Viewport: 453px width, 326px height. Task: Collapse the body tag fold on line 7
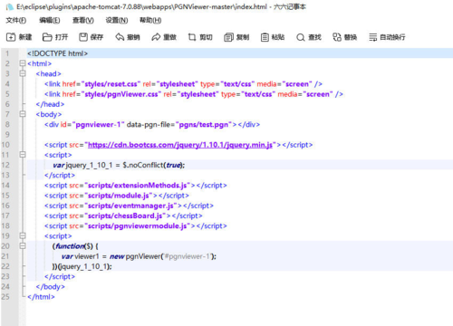click(23, 114)
